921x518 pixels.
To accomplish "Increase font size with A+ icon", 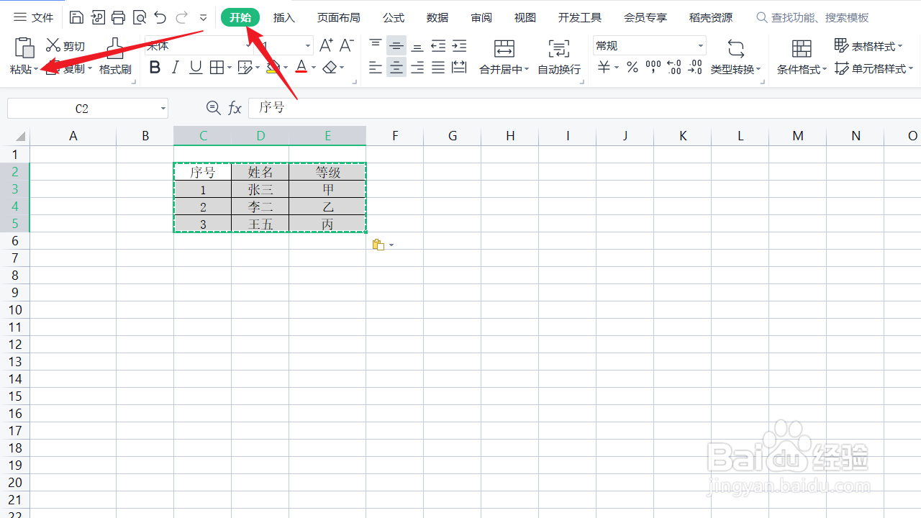I will 326,45.
